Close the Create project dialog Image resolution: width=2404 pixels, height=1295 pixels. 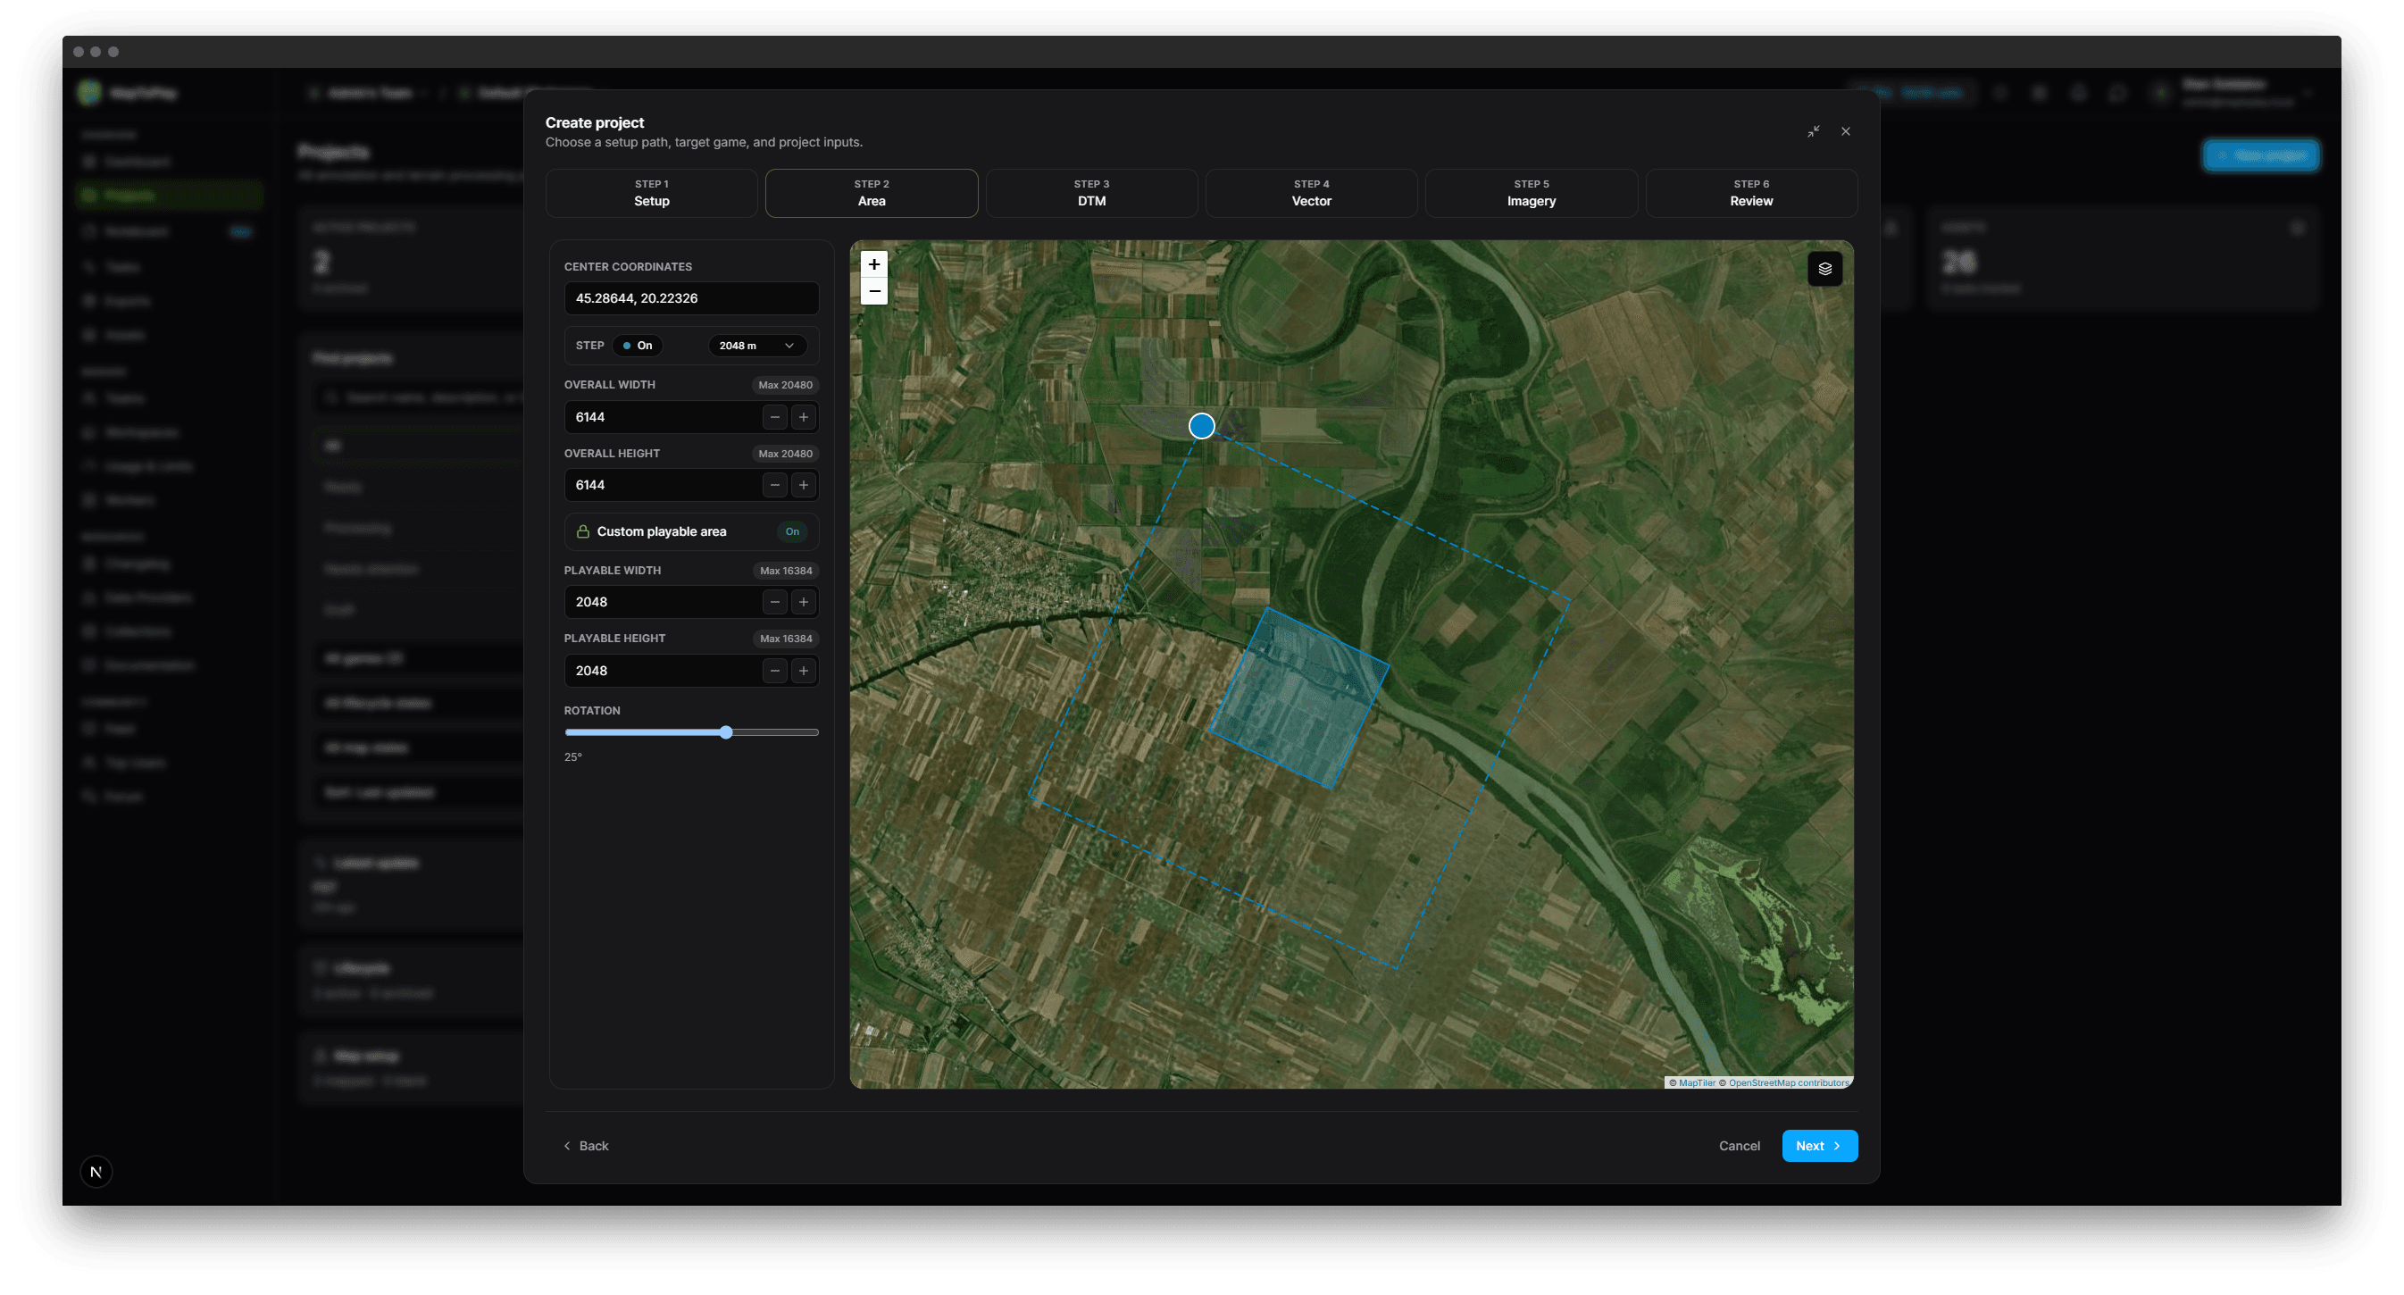(1845, 131)
